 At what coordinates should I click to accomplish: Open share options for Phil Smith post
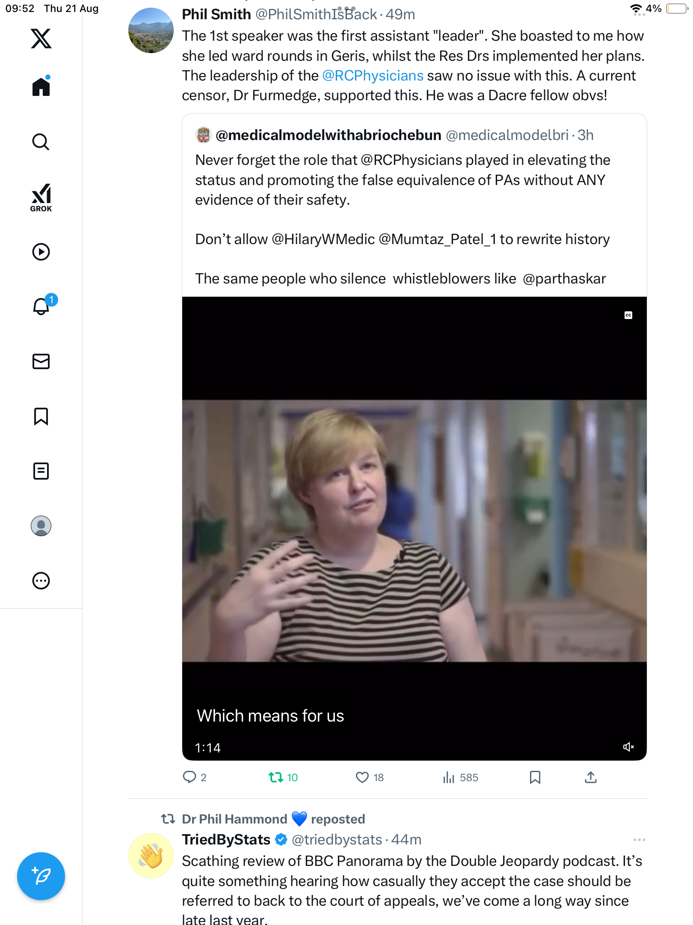590,777
